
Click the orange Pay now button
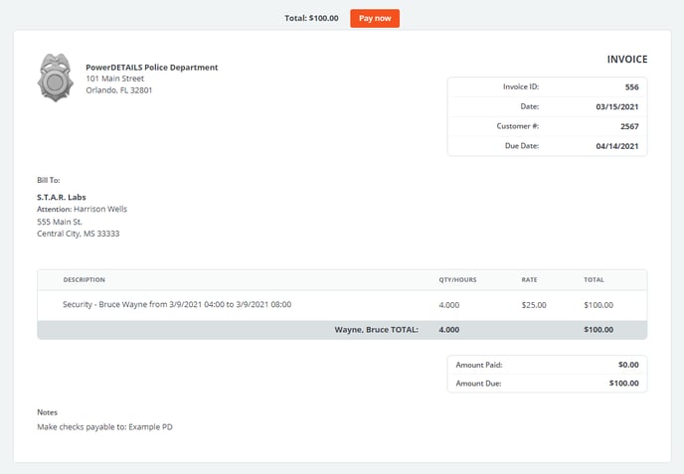pos(374,18)
